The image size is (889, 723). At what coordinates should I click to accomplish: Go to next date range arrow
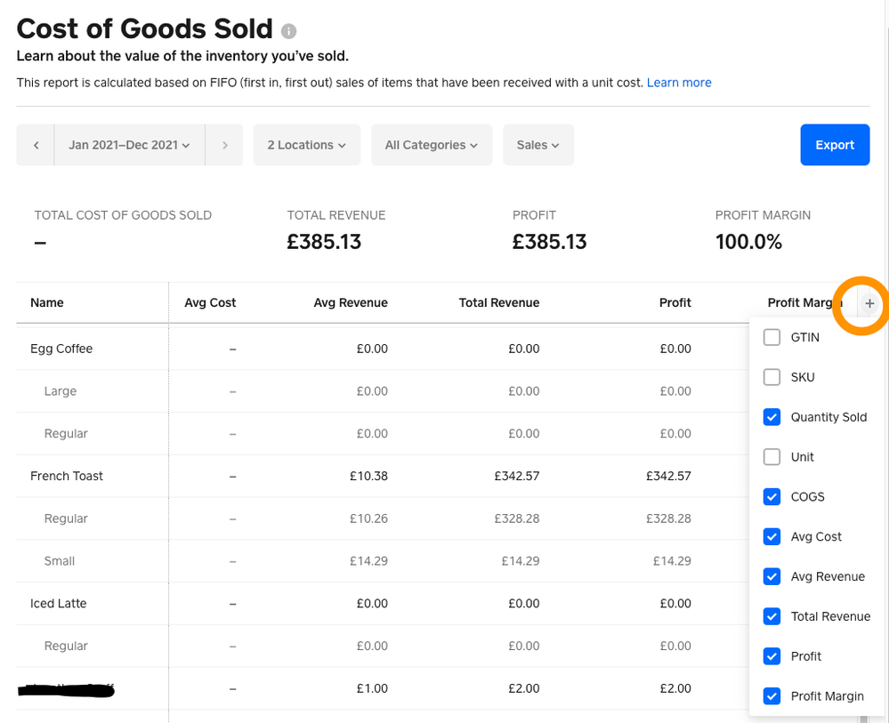pyautogui.click(x=225, y=145)
